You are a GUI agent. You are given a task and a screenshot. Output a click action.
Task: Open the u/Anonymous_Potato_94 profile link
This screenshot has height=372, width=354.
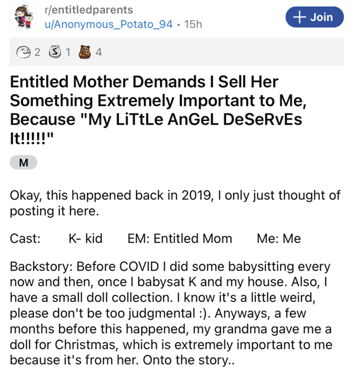[109, 24]
